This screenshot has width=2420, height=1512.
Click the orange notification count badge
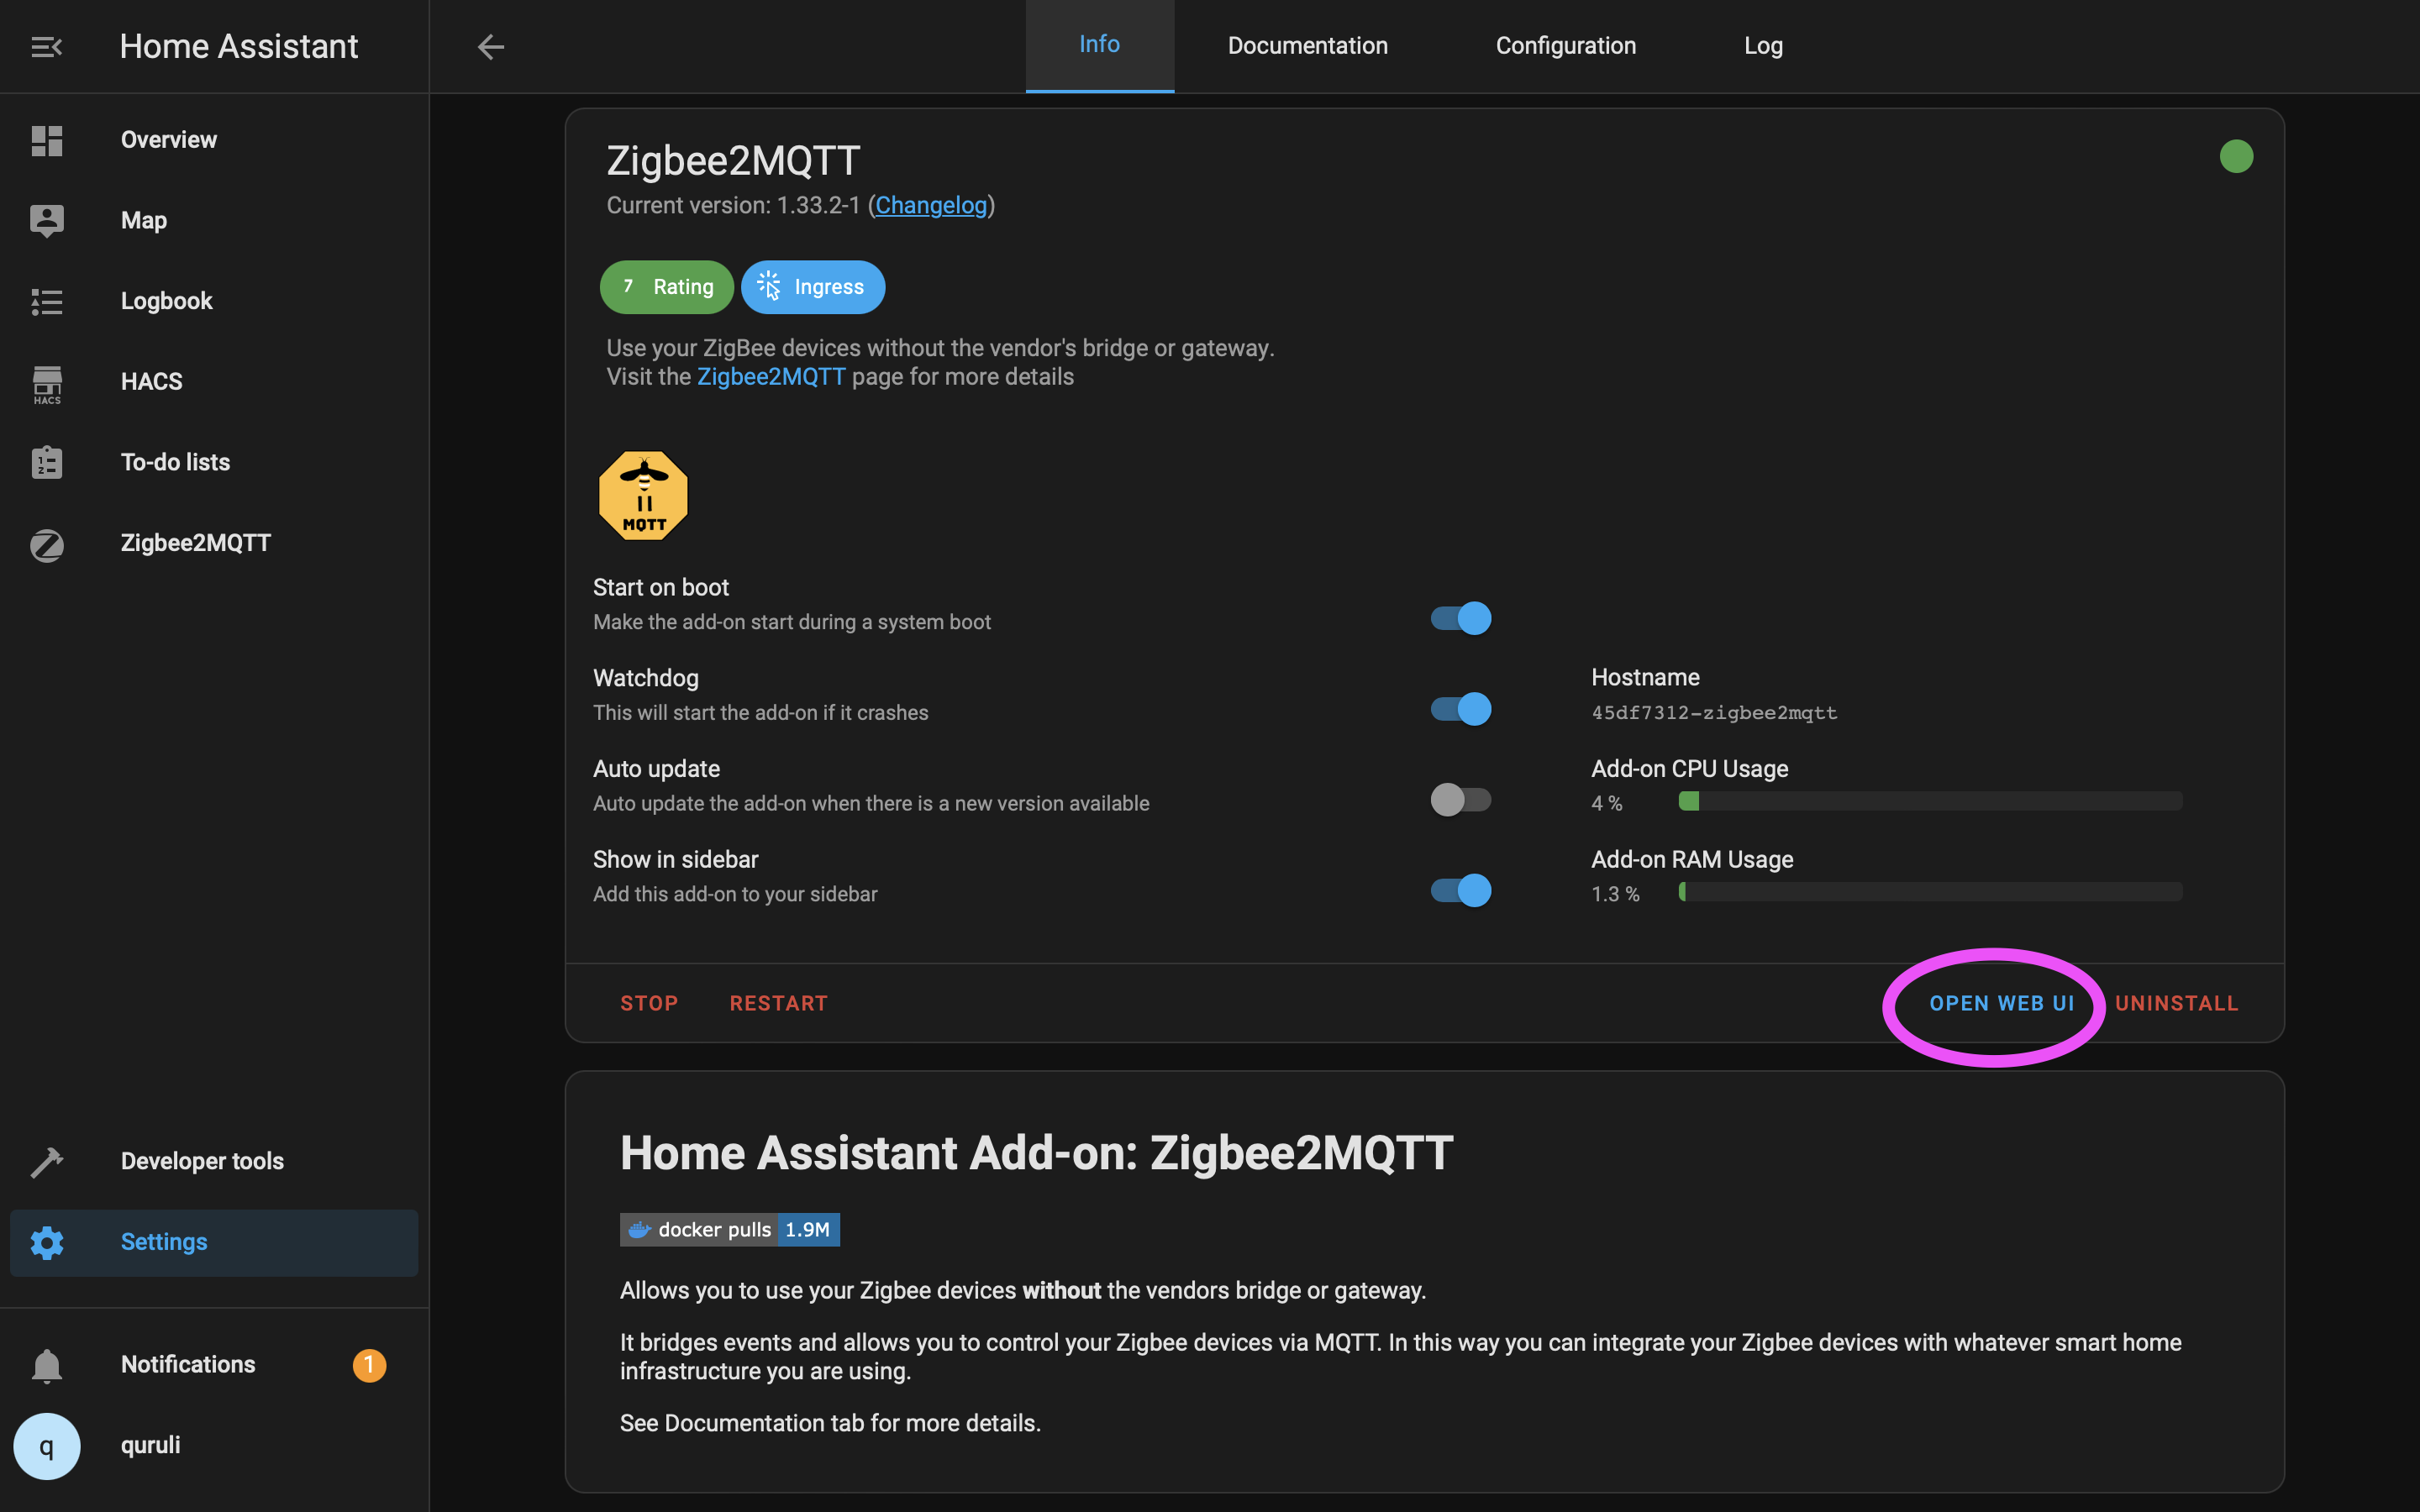tap(369, 1365)
